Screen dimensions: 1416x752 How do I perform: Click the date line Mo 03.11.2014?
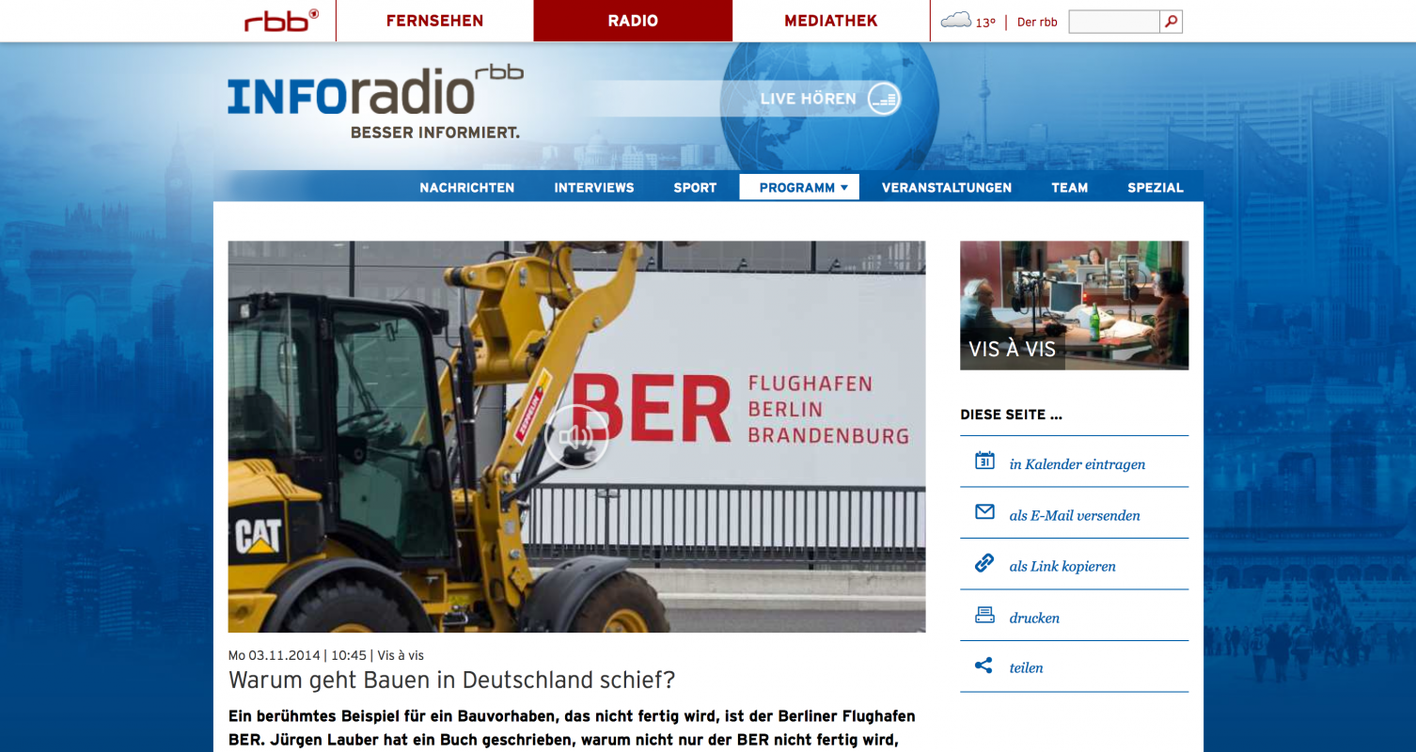coord(275,655)
